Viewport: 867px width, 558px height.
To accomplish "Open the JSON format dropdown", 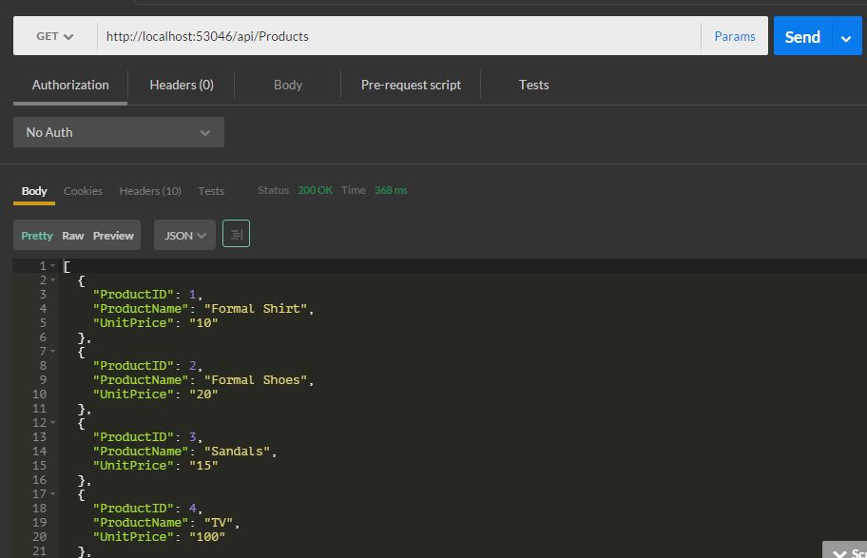I will (x=185, y=235).
